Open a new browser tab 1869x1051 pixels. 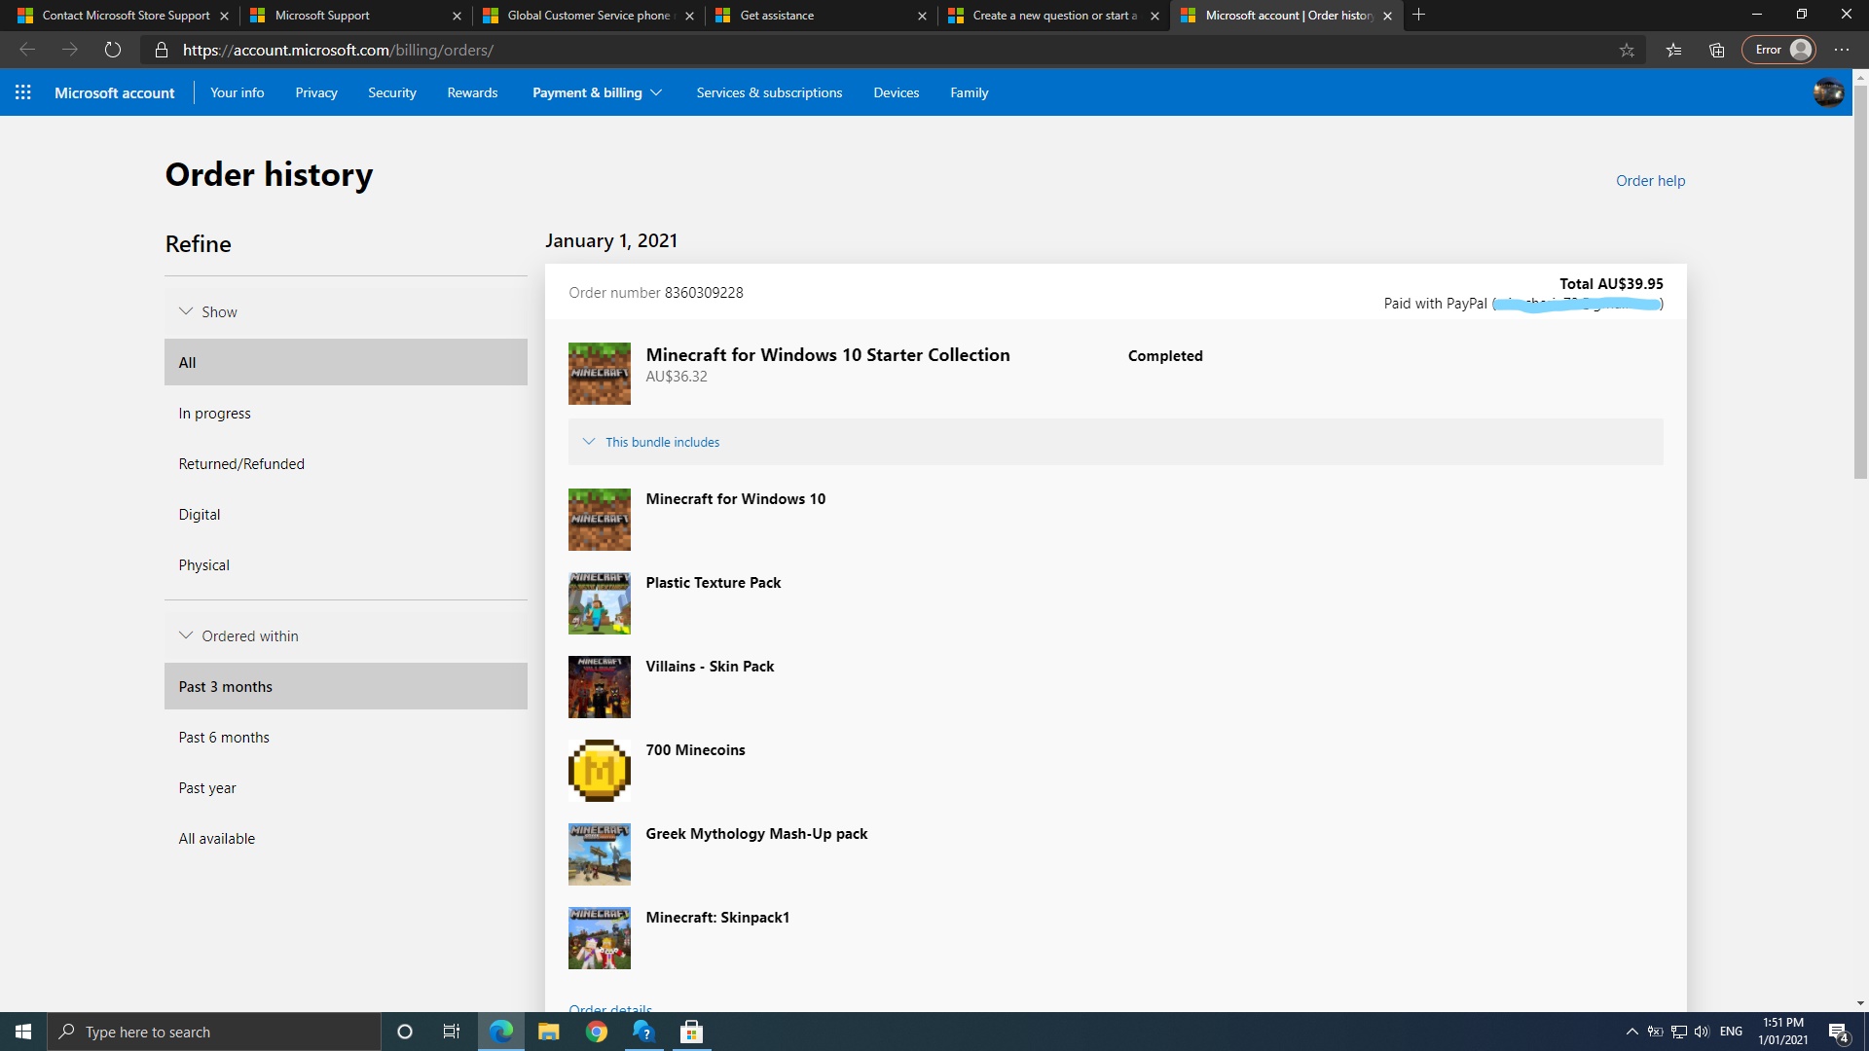(x=1418, y=15)
